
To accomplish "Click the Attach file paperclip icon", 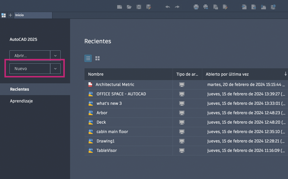I will point(263,7).
